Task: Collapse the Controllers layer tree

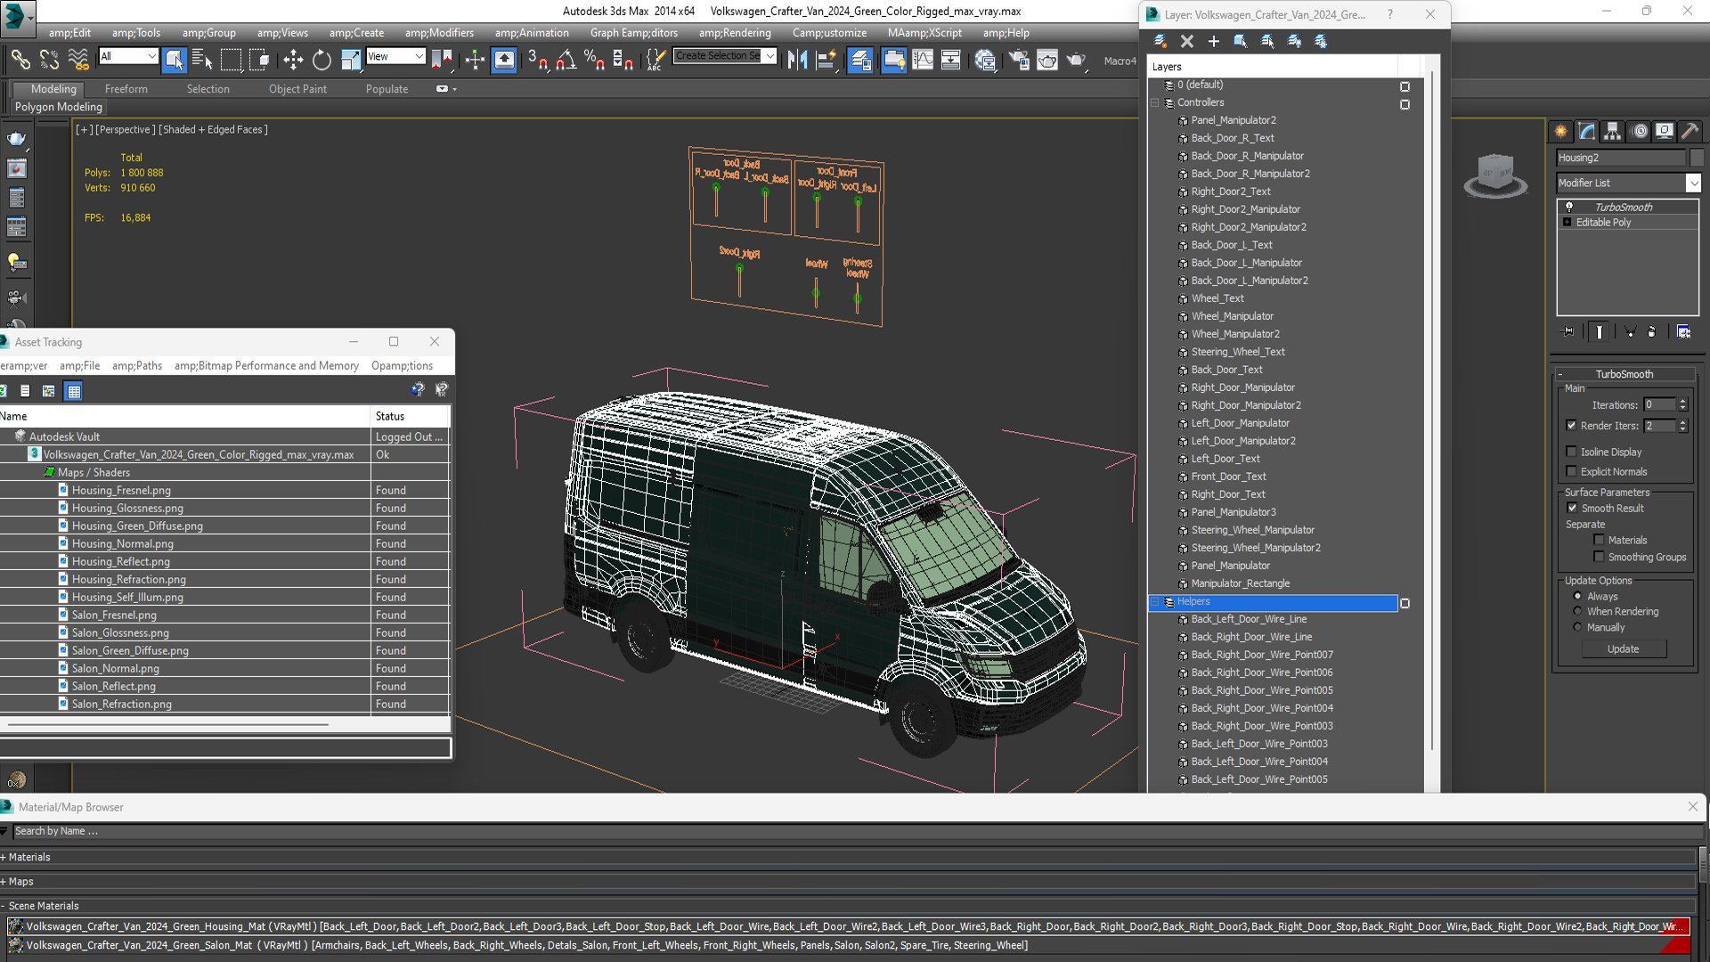Action: tap(1155, 102)
